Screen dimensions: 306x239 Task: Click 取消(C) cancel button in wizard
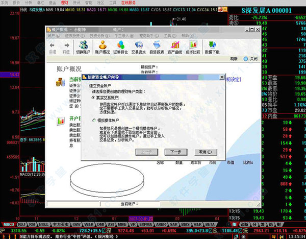[206, 152]
